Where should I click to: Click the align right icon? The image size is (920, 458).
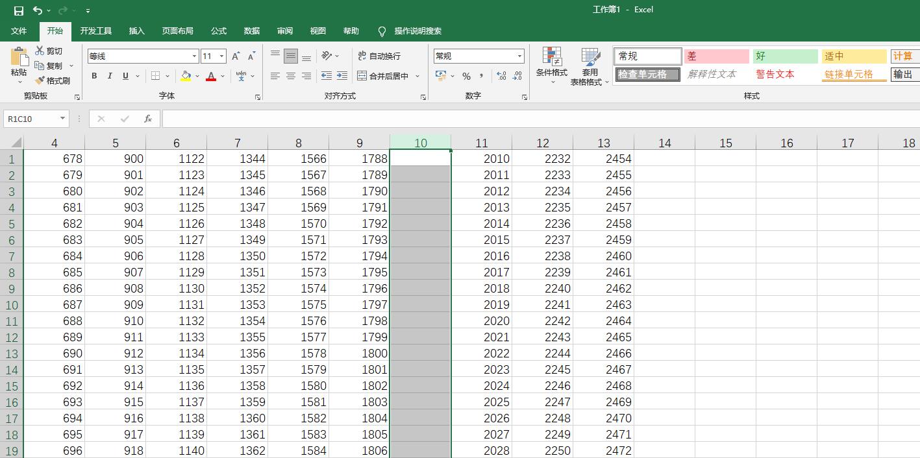click(306, 76)
